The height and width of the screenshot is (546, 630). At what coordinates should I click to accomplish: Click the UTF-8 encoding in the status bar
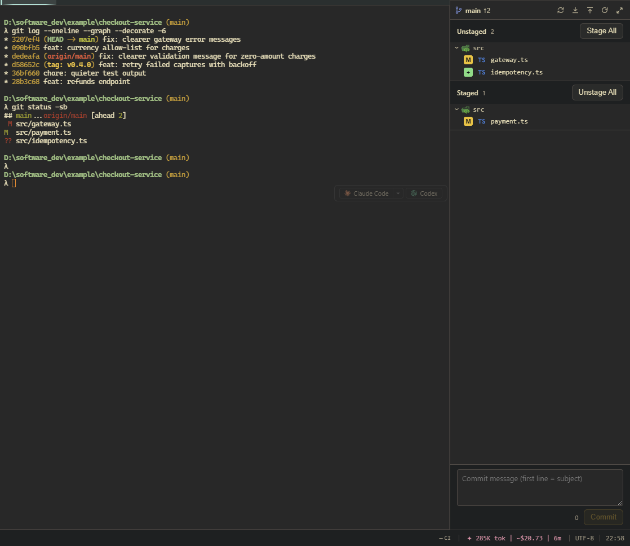(584, 538)
